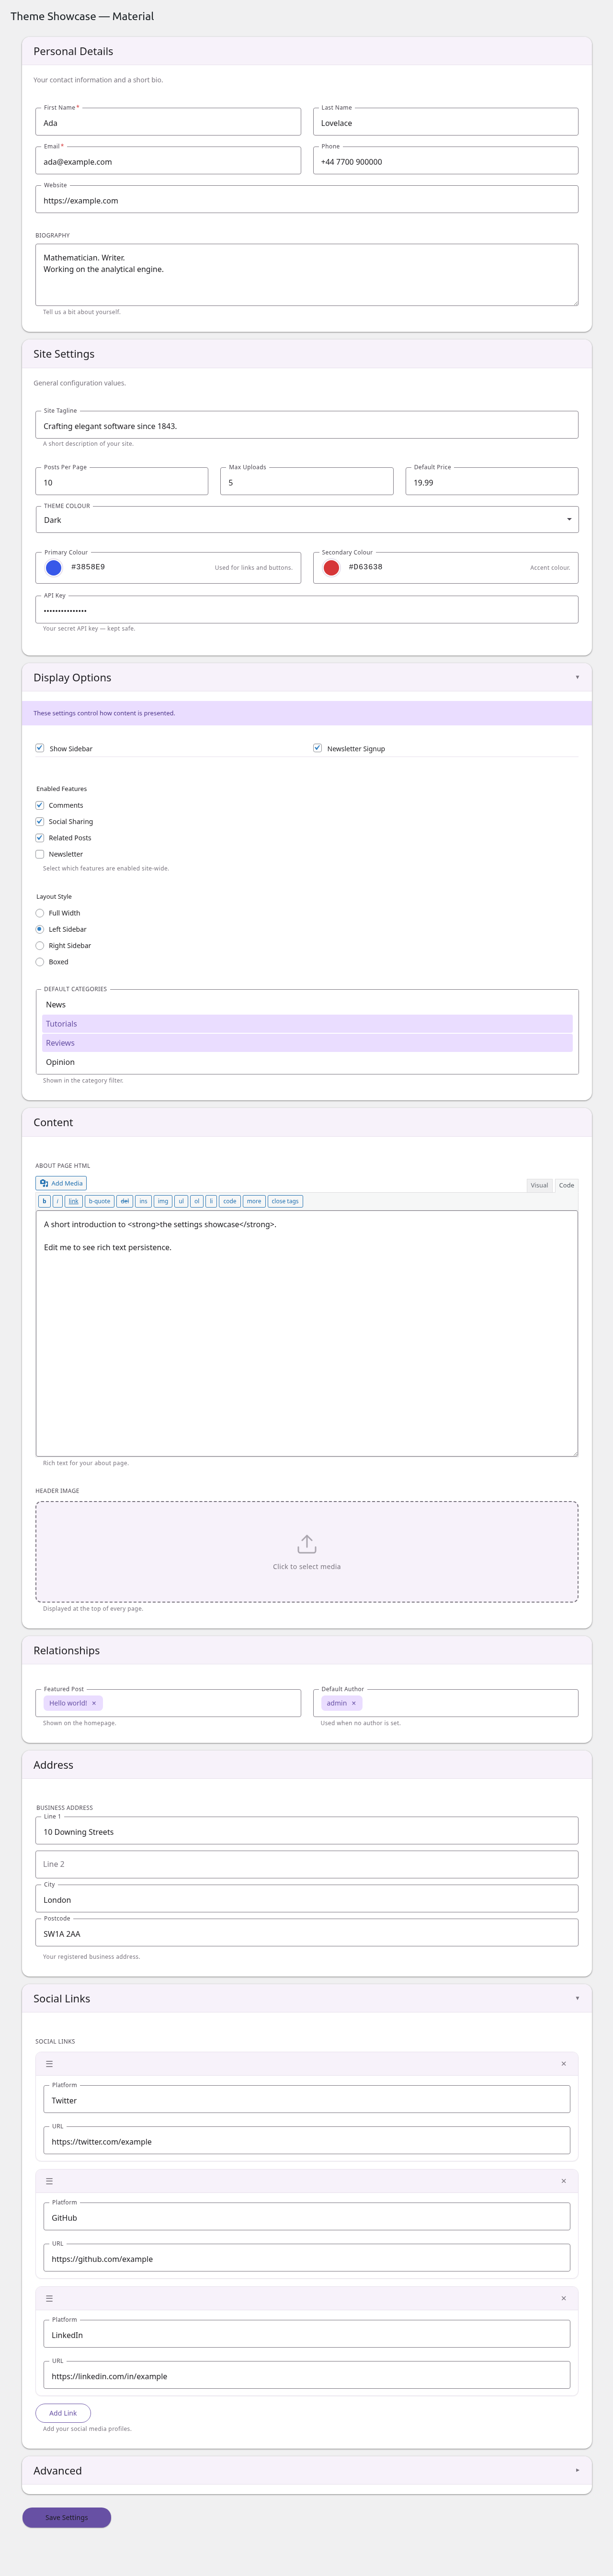Click the Primary Colour hex value #3858E9
The image size is (613, 2576).
click(x=88, y=567)
